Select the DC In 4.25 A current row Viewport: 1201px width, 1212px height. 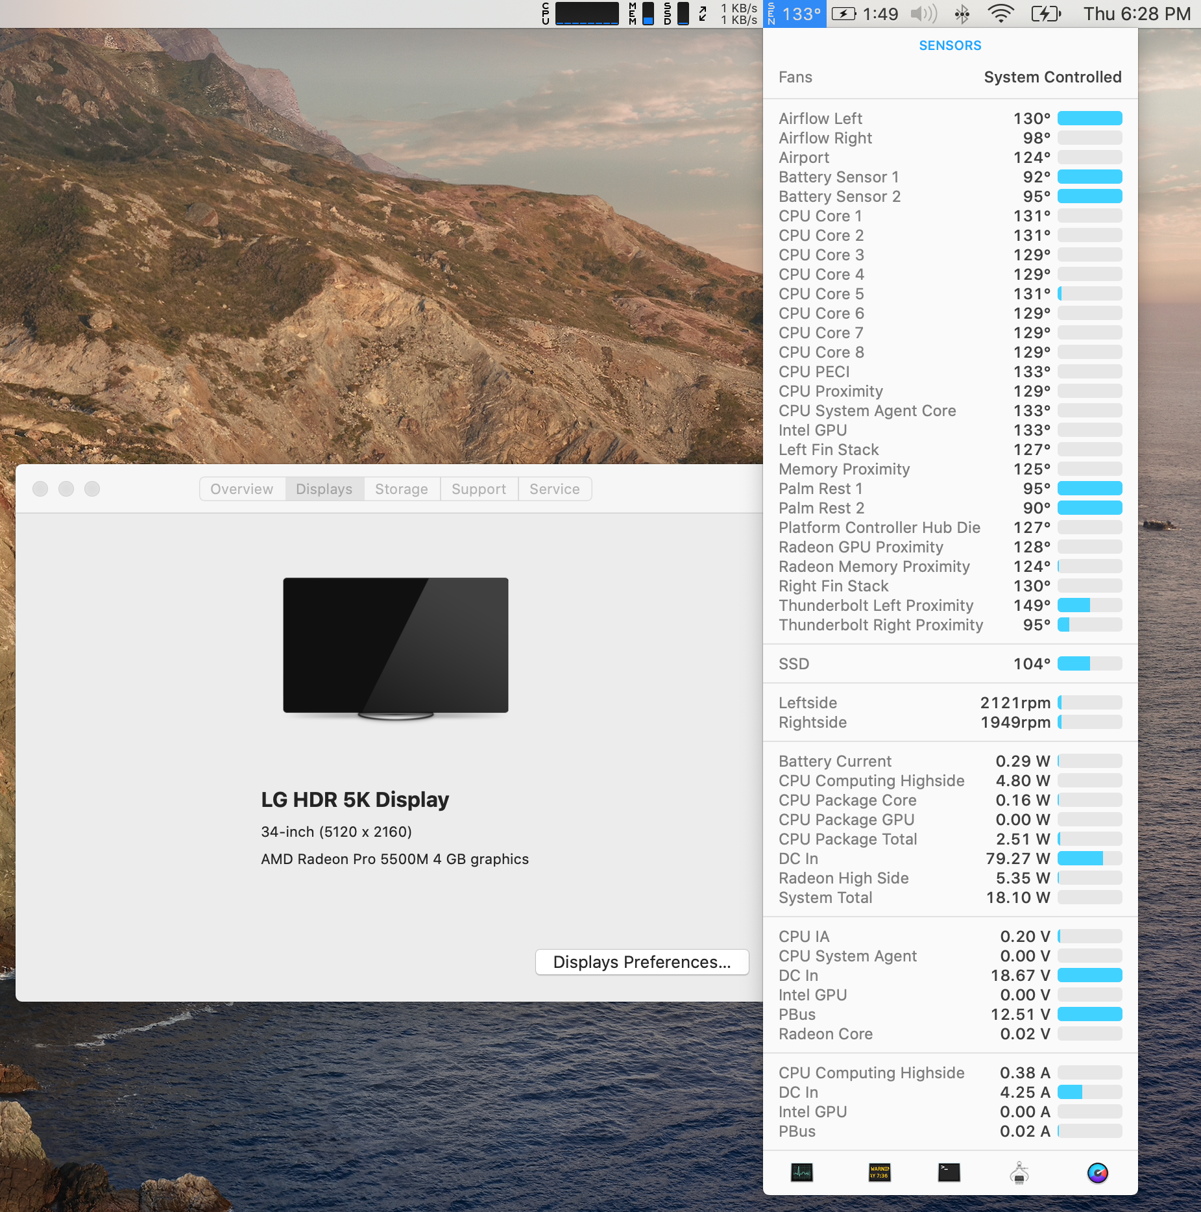950,1092
